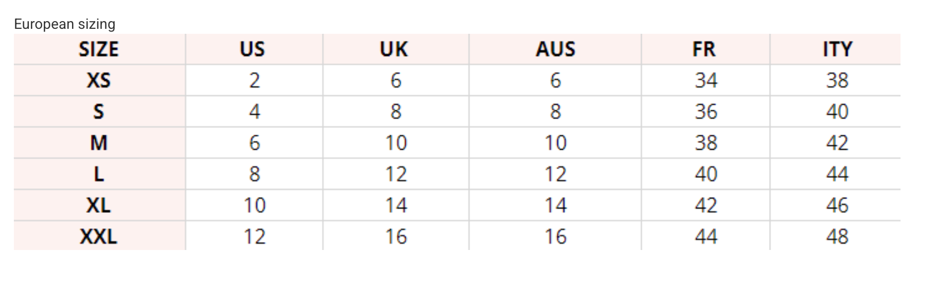Select FR value 34 in XS row
Screen dimensions: 931x286
tap(706, 81)
